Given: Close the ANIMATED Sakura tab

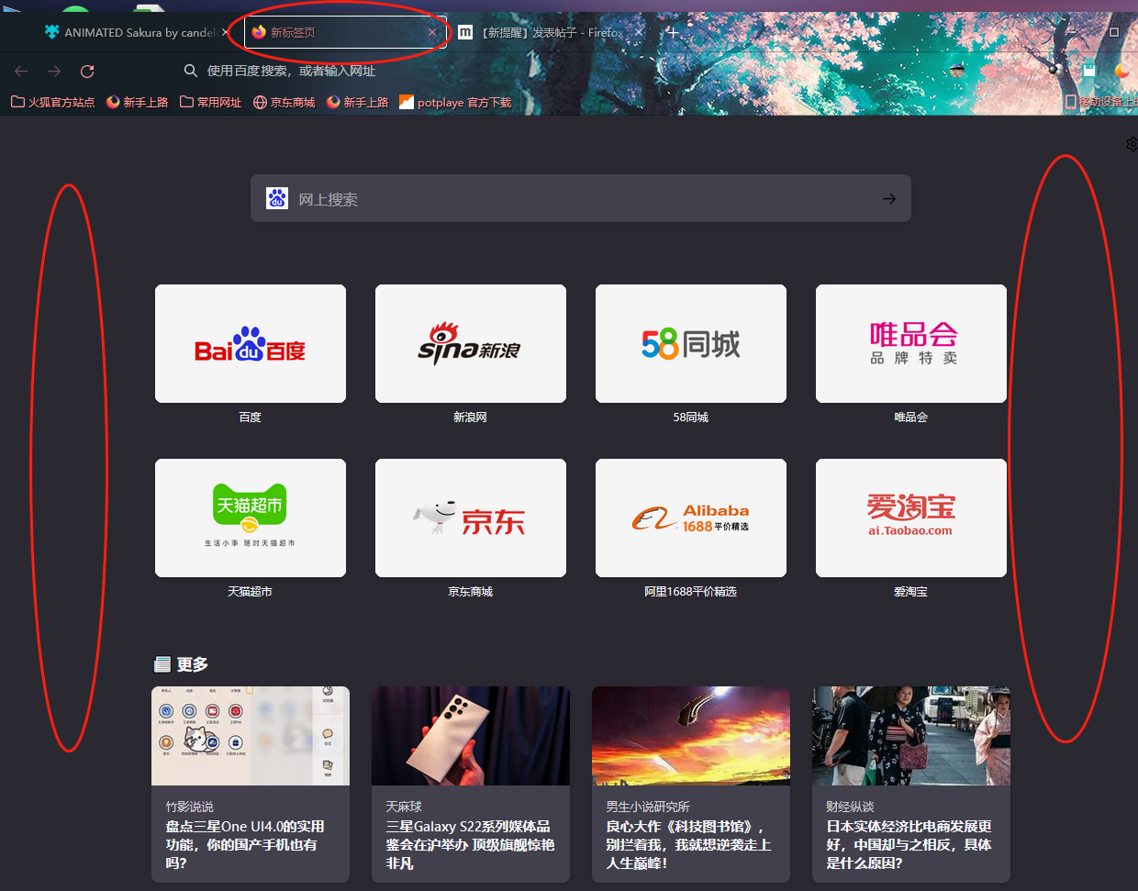Looking at the screenshot, I should (x=225, y=32).
